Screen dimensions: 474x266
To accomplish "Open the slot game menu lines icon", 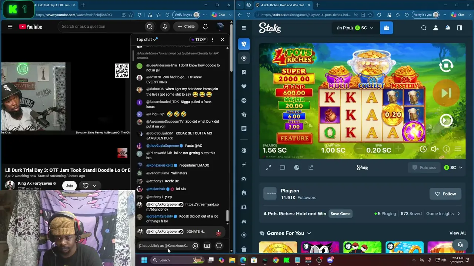I will pyautogui.click(x=458, y=149).
